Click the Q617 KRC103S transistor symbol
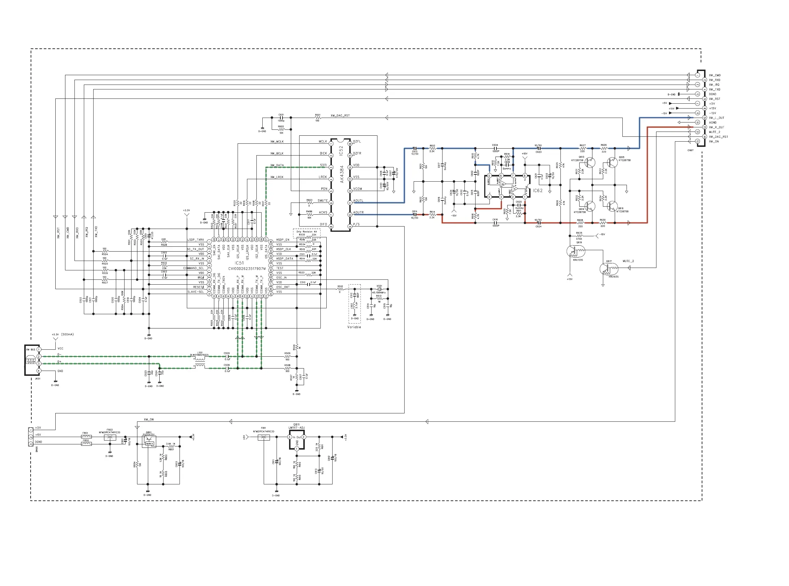 coord(609,269)
